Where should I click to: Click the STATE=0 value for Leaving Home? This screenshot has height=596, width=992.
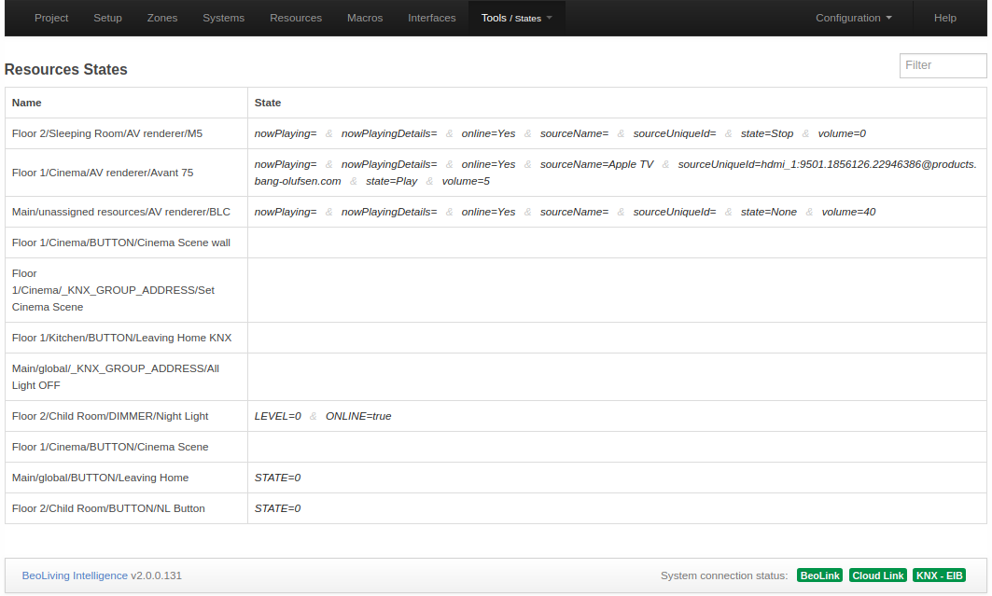point(278,478)
